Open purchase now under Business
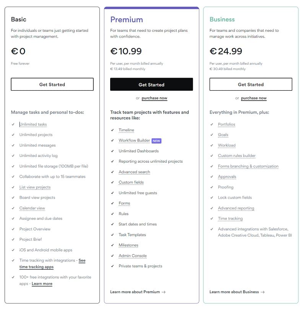The width and height of the screenshot is (306, 310). coord(253,98)
